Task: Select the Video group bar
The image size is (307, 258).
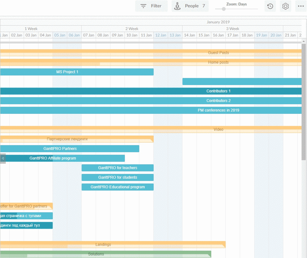Action: coord(151,129)
